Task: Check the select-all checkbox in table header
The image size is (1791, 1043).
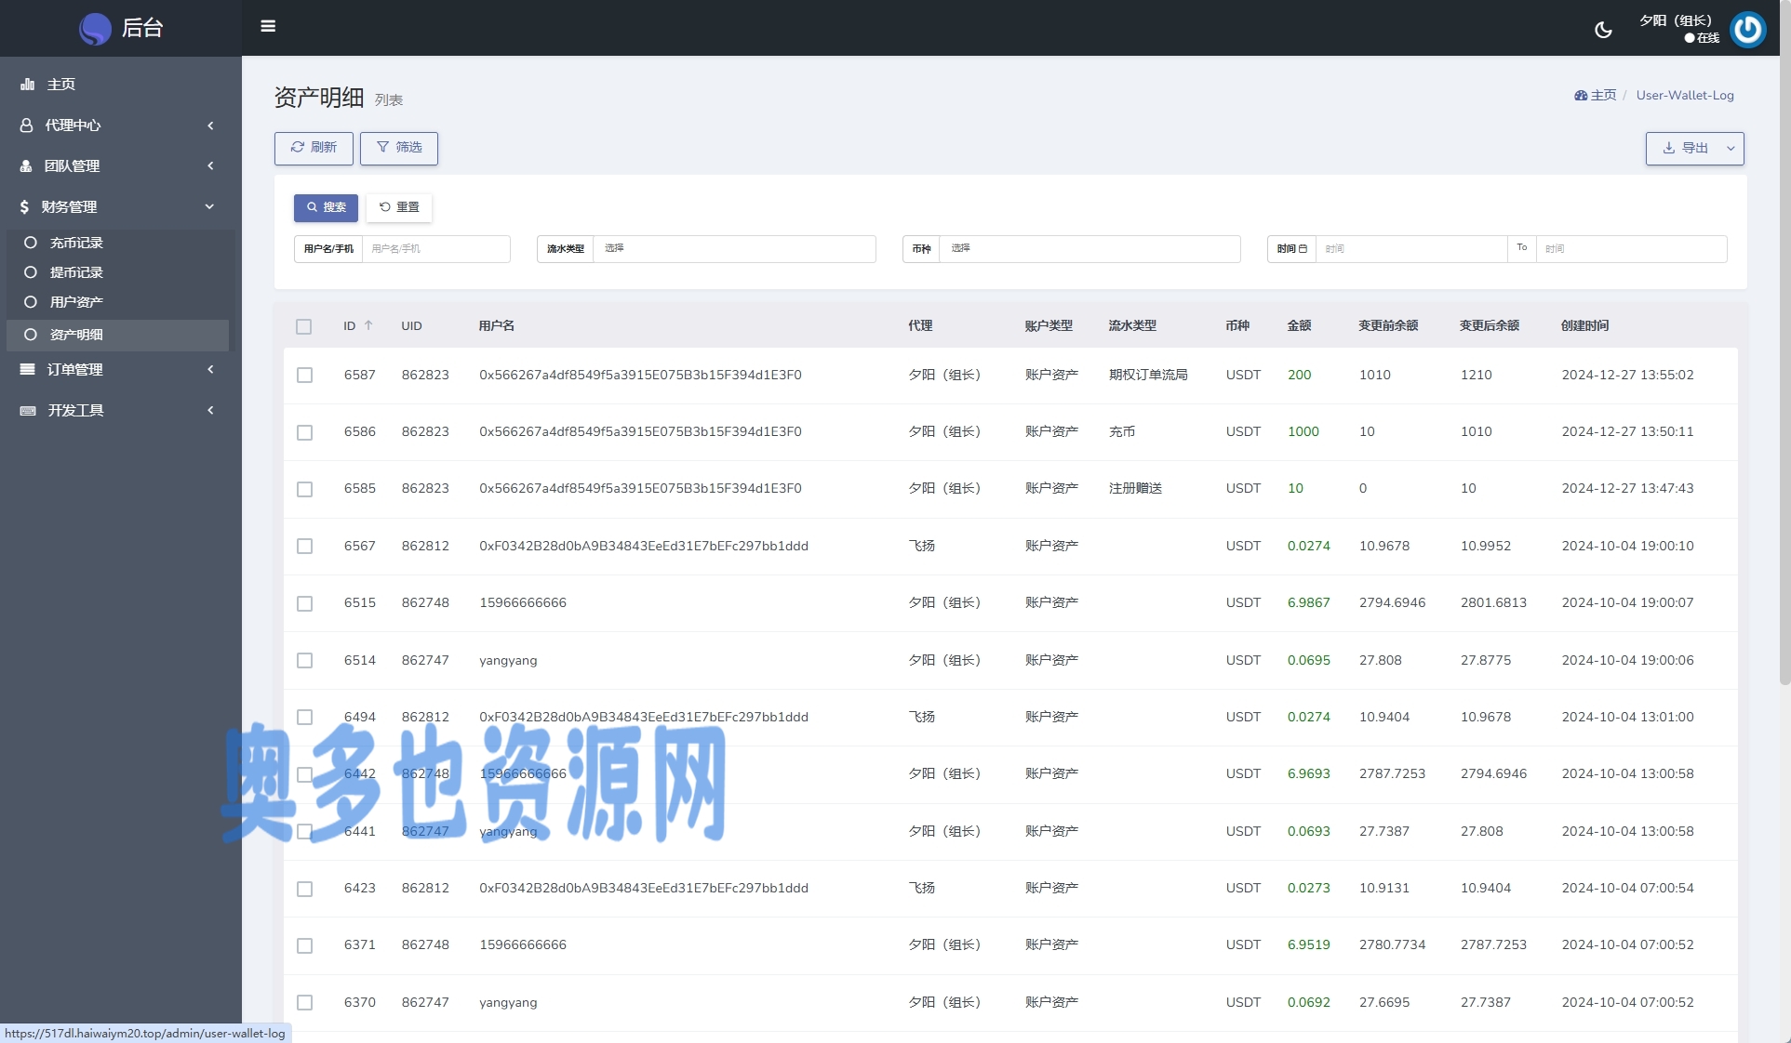Action: pos(304,326)
